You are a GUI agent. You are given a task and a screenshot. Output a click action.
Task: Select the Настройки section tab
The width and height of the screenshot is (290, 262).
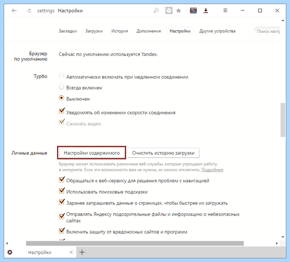click(180, 31)
